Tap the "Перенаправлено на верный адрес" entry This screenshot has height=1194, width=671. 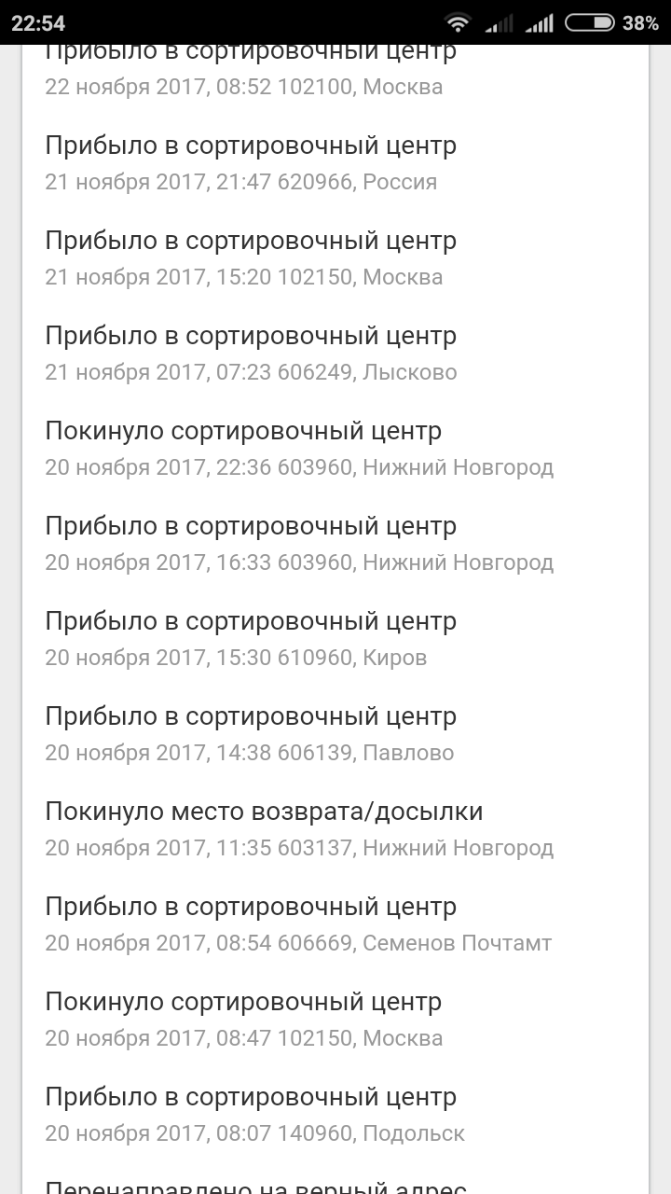[x=255, y=1185]
